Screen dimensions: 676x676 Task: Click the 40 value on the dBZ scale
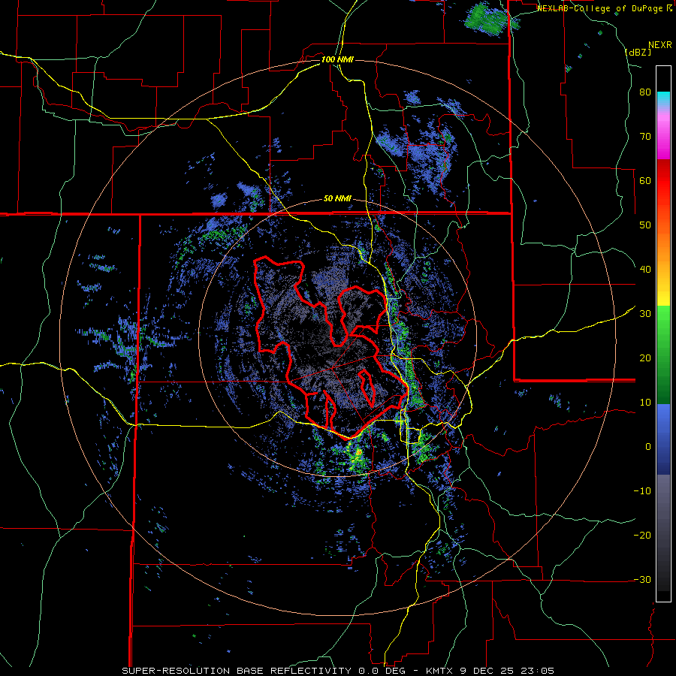click(645, 270)
